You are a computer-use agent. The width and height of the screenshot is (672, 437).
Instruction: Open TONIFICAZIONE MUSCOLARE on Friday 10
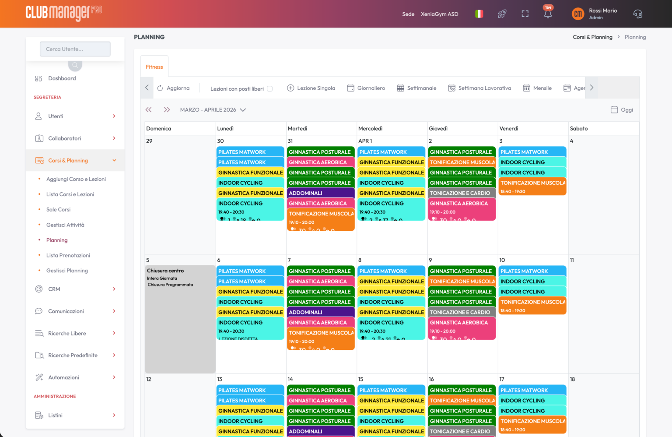click(532, 306)
